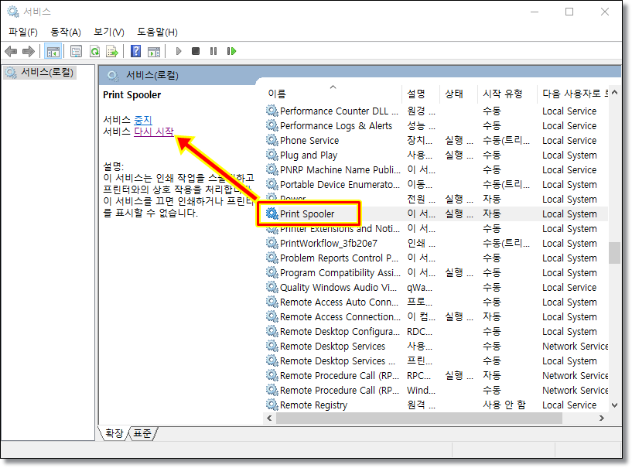
Task: Toggle the action pane toolbar icon
Action: pos(154,51)
